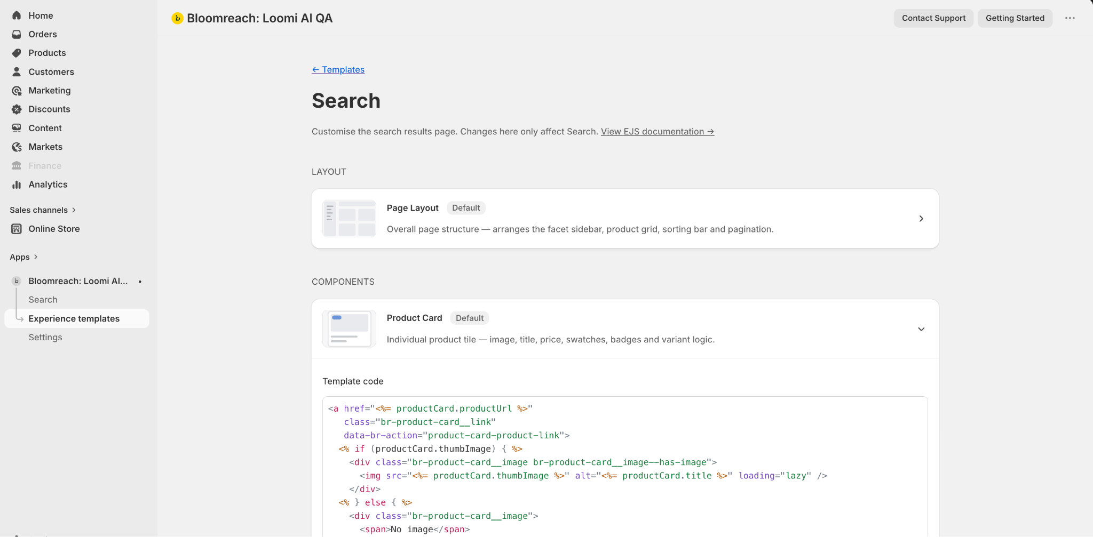
Task: Click the Finance bank icon
Action: click(17, 166)
